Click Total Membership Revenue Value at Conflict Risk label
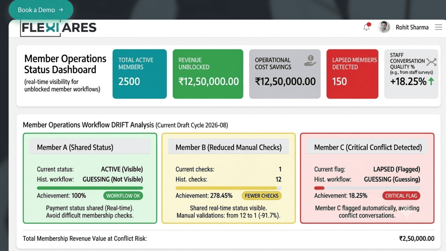The image size is (446, 251). pyautogui.click(x=85, y=238)
